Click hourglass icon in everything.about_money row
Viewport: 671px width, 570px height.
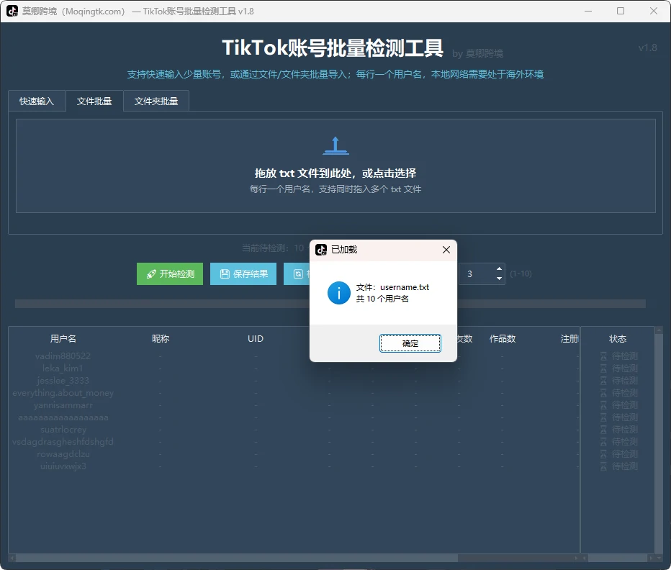[x=603, y=393]
